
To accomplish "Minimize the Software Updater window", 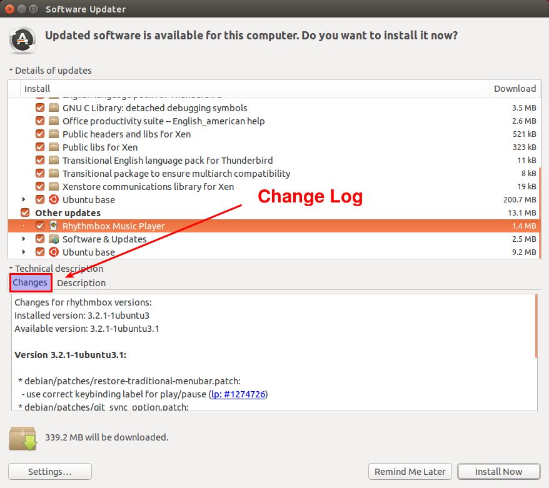I will pyautogui.click(x=22, y=9).
